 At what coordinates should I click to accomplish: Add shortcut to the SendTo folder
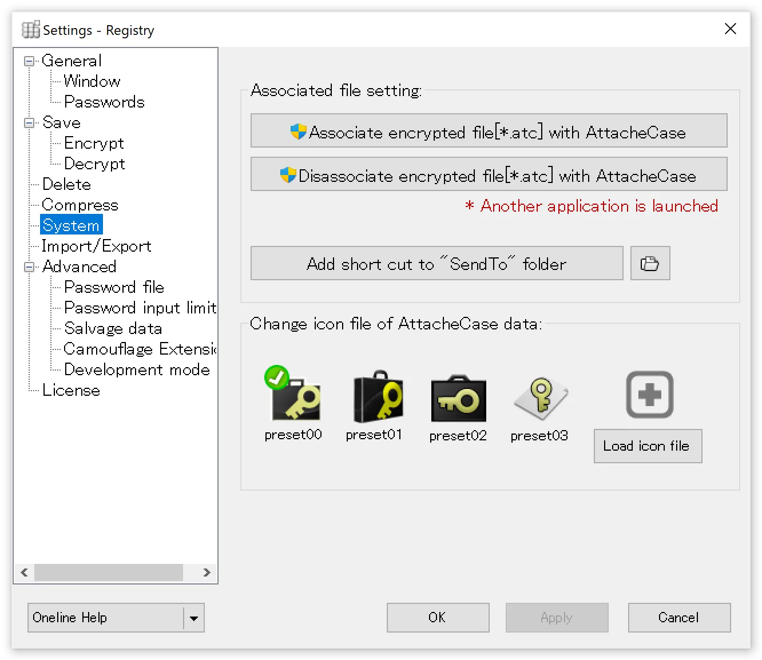[436, 263]
